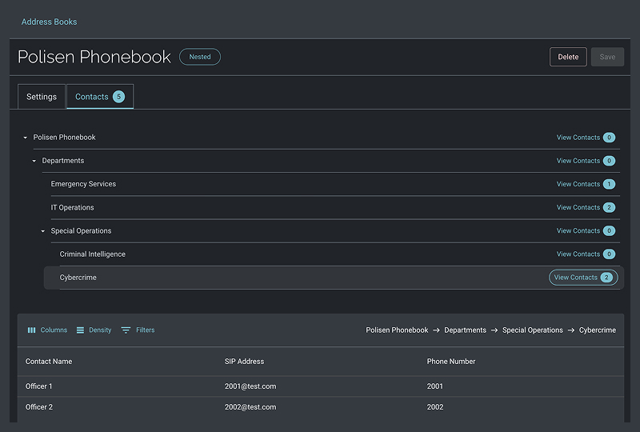640x432 pixels.
Task: Sort by Phone Number column header
Action: tap(451, 362)
